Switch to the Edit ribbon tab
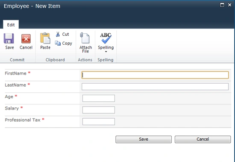 click(x=11, y=25)
